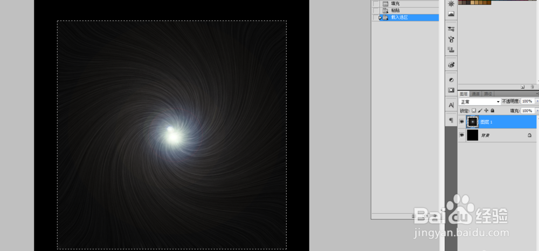This screenshot has height=251, width=539.
Task: Click the lock all padlock icon
Action: coord(492,111)
